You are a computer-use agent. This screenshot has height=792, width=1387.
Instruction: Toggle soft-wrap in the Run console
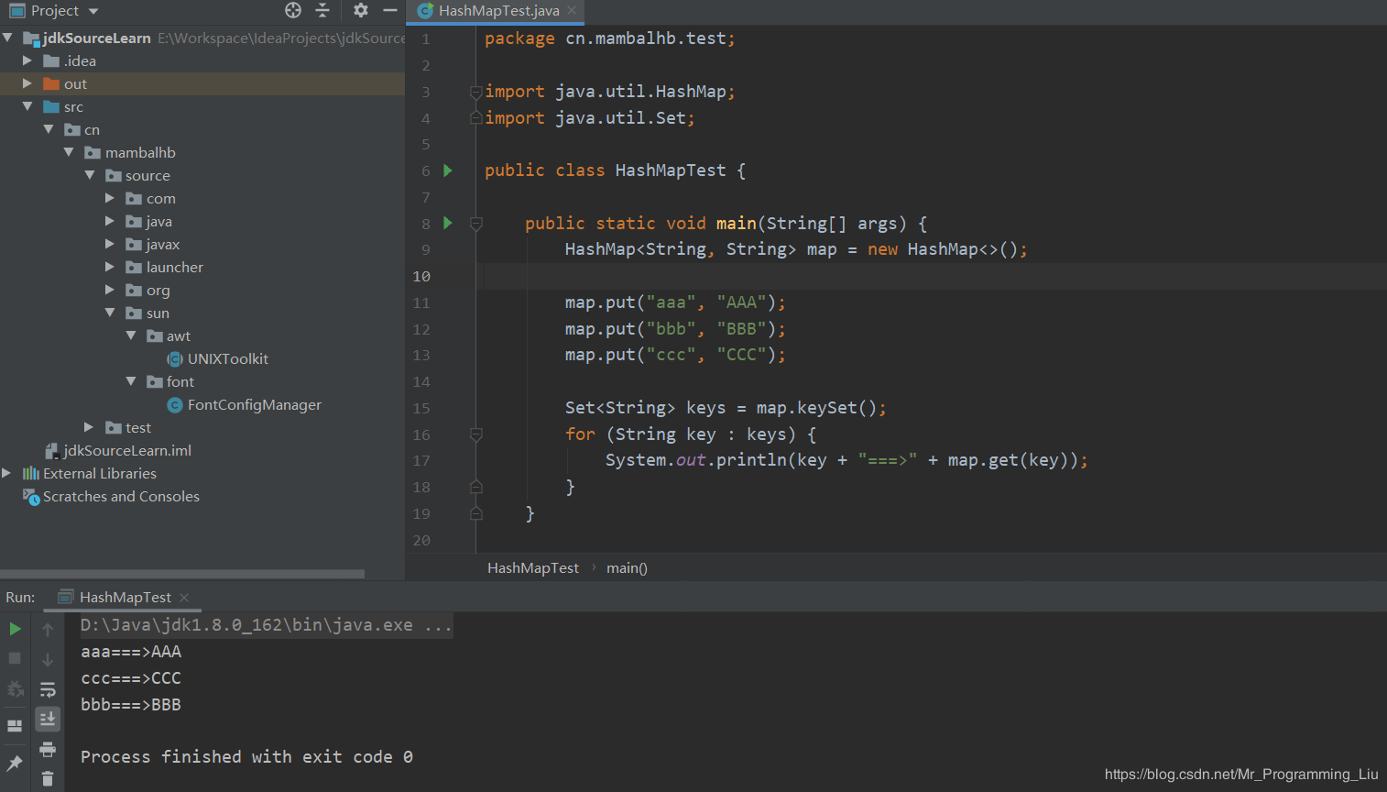point(48,689)
